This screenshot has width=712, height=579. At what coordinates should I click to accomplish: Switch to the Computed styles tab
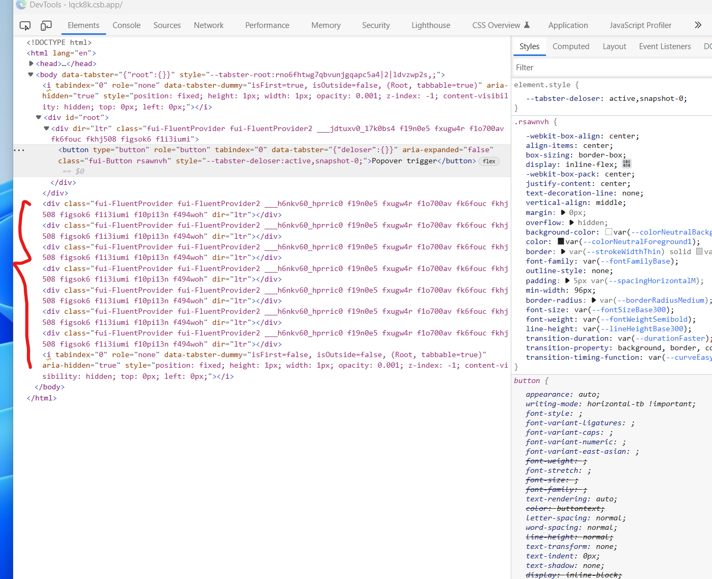click(570, 46)
